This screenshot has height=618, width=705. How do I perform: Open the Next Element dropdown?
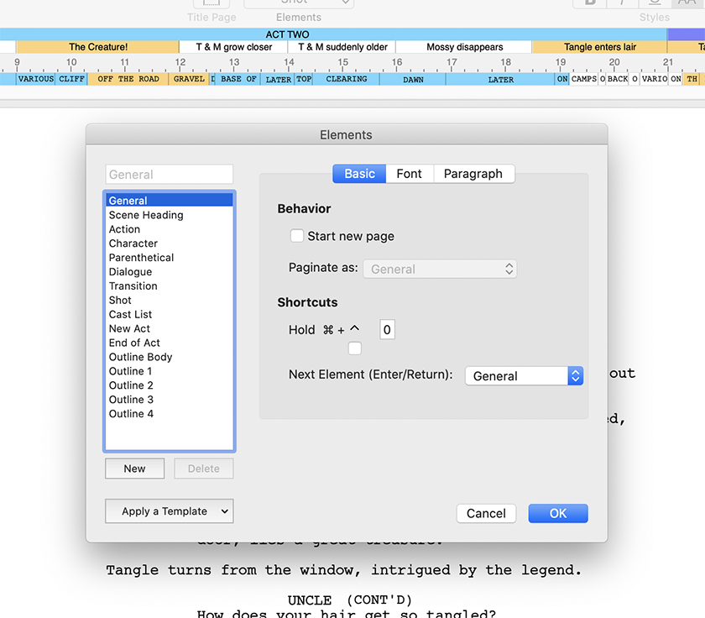524,376
